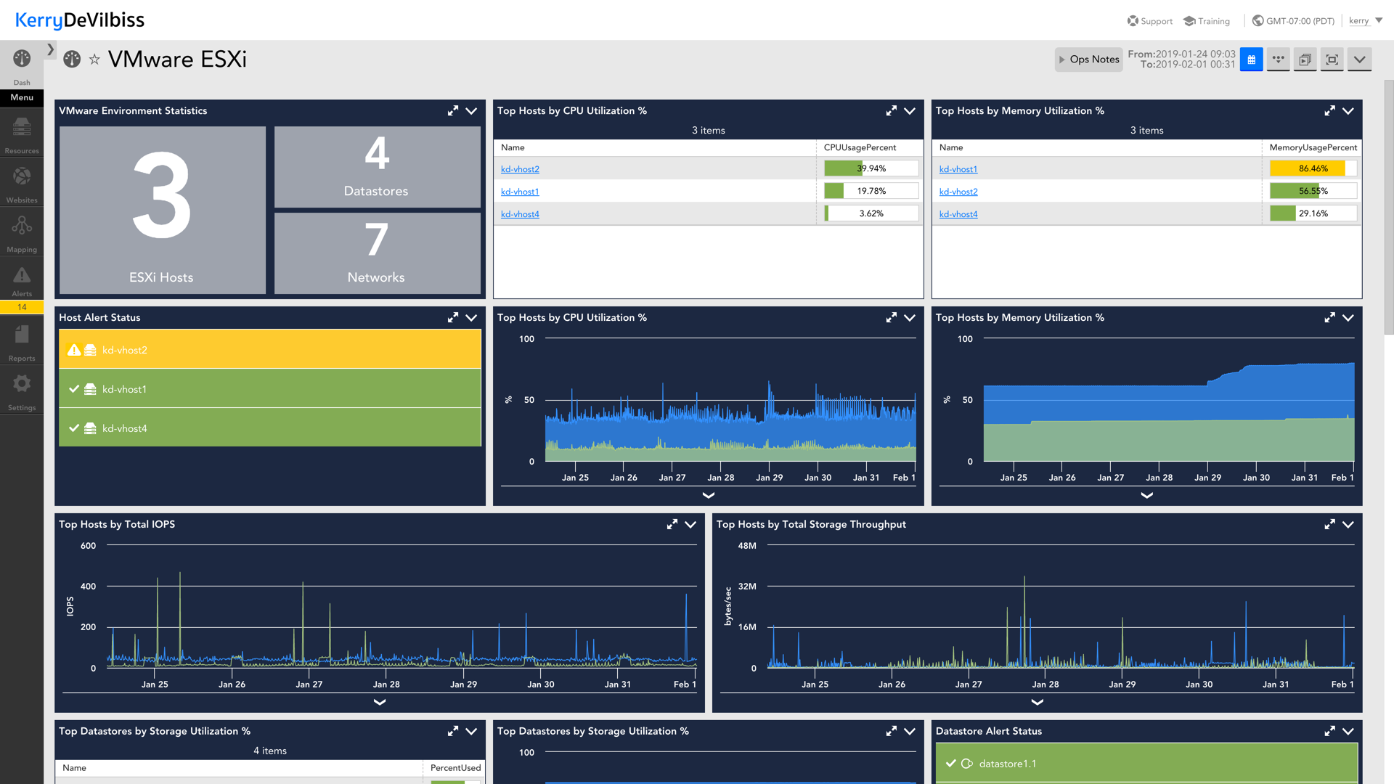Open the Host Alert Status widget menu
Screen dimensions: 1394x784
pos(471,318)
